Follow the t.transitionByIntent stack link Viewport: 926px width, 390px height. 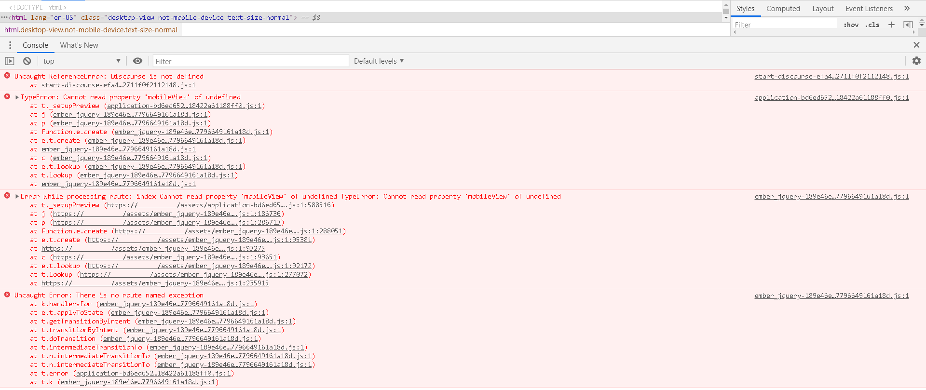tap(204, 330)
